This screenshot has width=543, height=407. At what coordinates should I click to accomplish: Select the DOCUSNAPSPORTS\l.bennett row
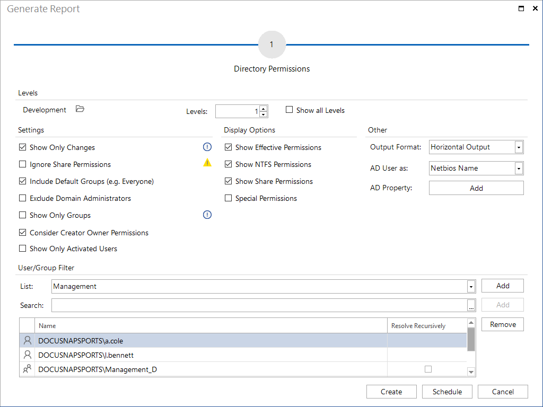pyautogui.click(x=243, y=355)
